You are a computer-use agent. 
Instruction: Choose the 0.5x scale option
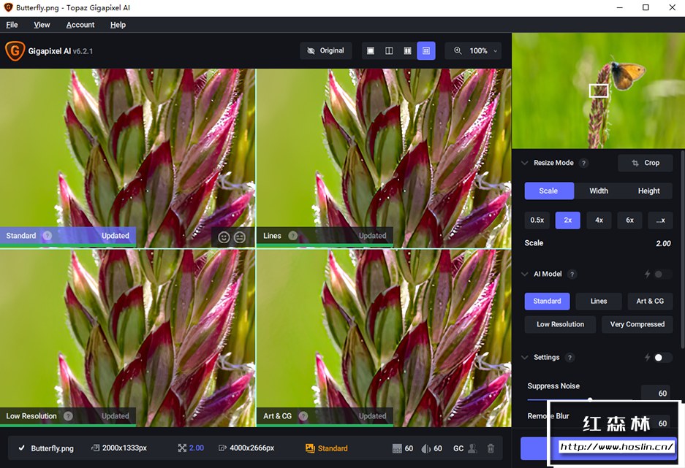click(x=537, y=220)
